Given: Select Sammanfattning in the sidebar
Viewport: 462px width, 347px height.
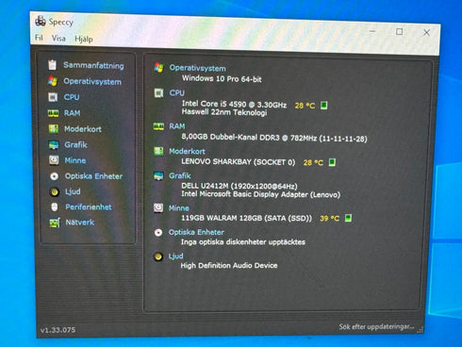Looking at the screenshot, I should click(93, 65).
